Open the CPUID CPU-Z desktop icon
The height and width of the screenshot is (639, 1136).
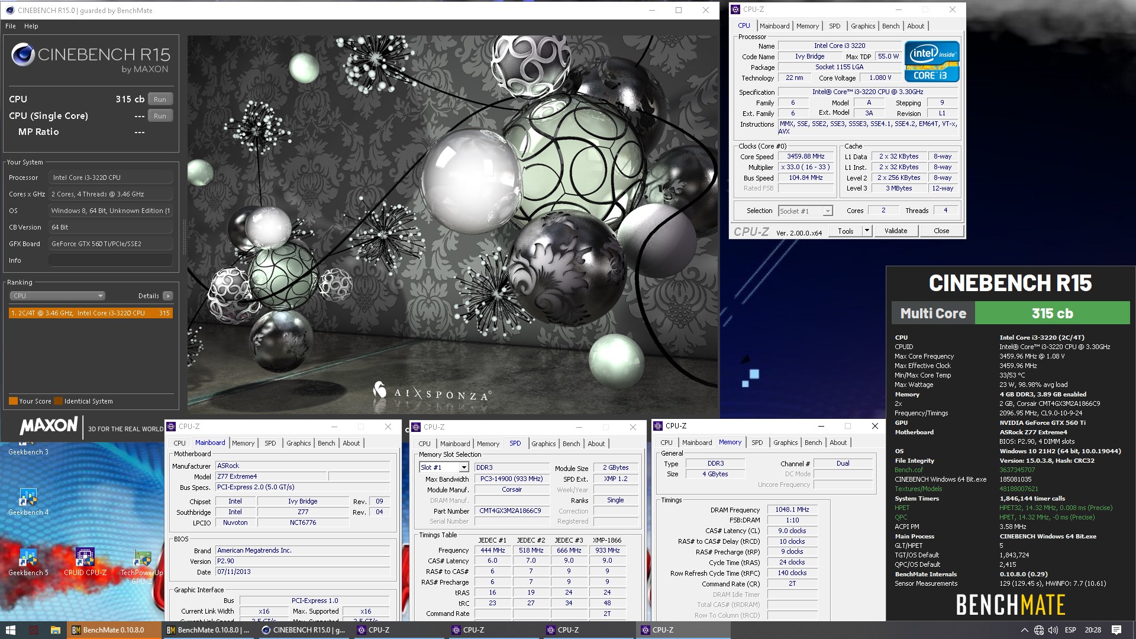coord(85,562)
